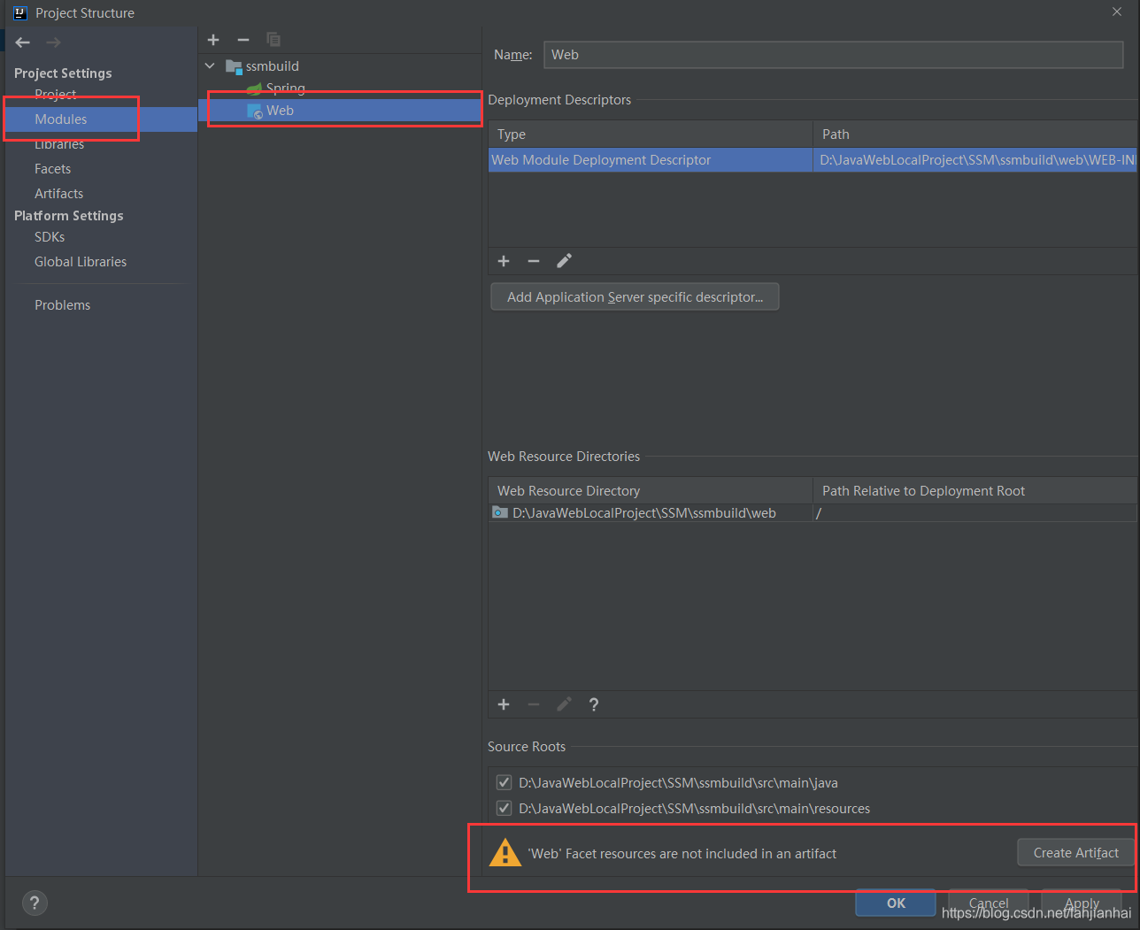Click Web Resource Directory column header

(x=651, y=491)
